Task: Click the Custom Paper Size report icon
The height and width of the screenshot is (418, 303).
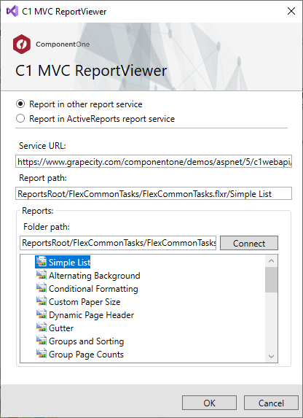Action: tap(42, 301)
